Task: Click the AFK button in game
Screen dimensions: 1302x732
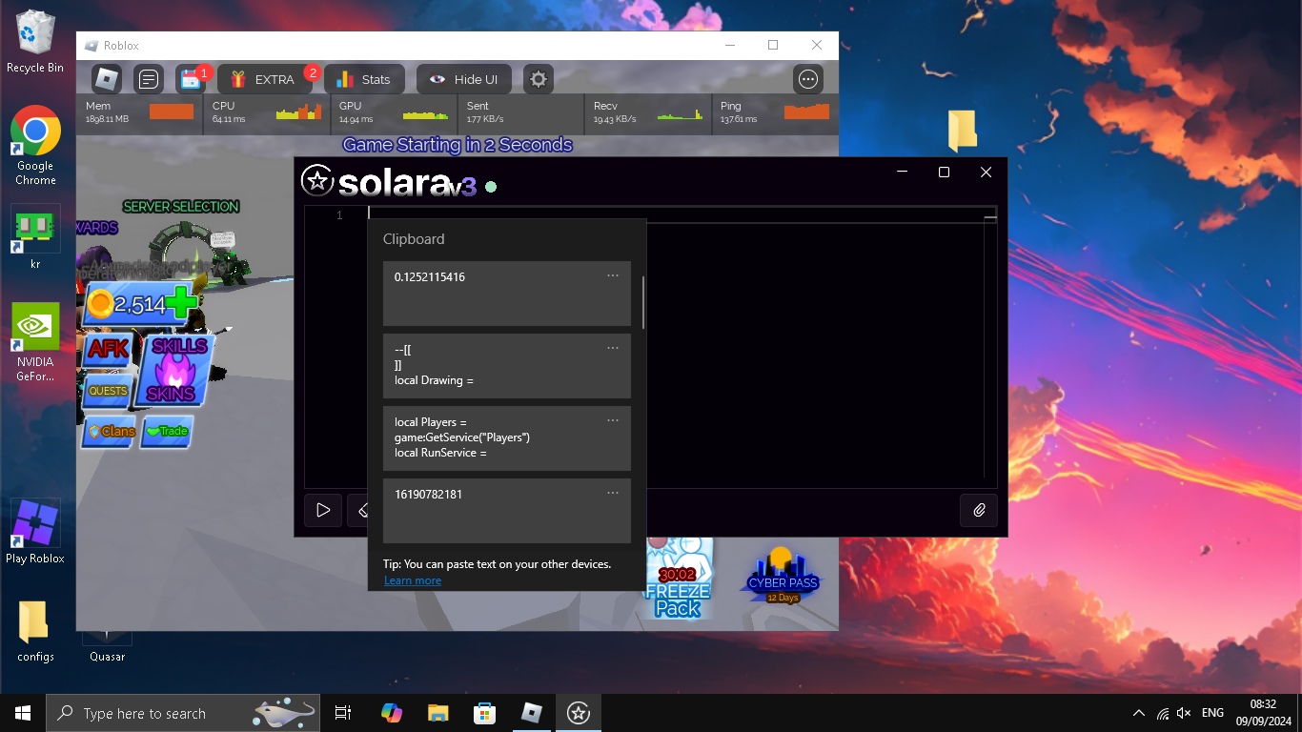Action: 108,349
